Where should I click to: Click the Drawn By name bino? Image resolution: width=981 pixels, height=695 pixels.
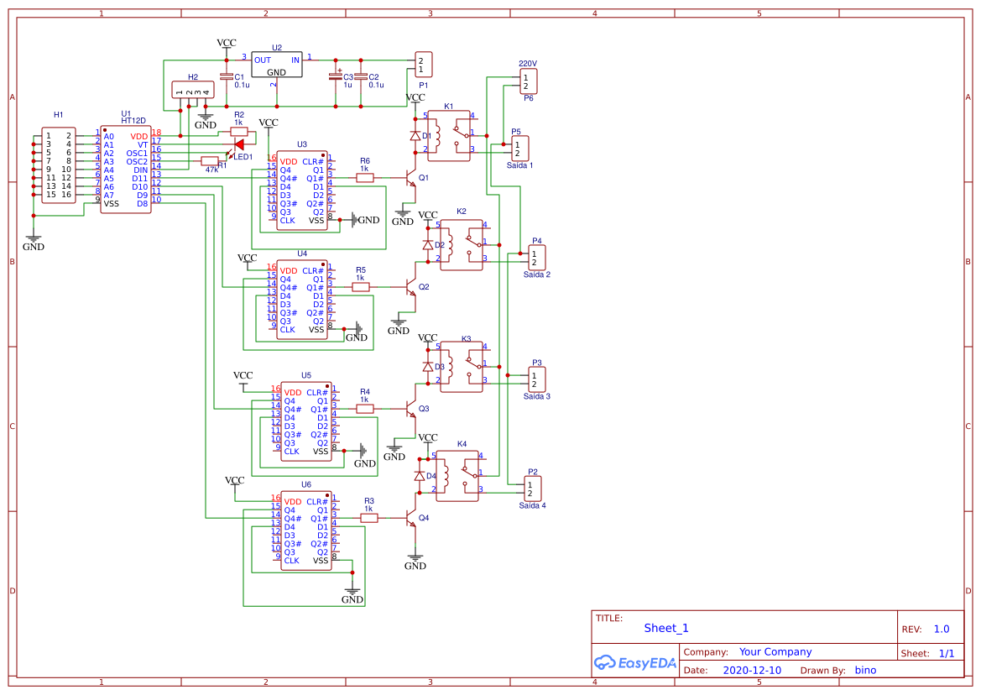tap(865, 670)
